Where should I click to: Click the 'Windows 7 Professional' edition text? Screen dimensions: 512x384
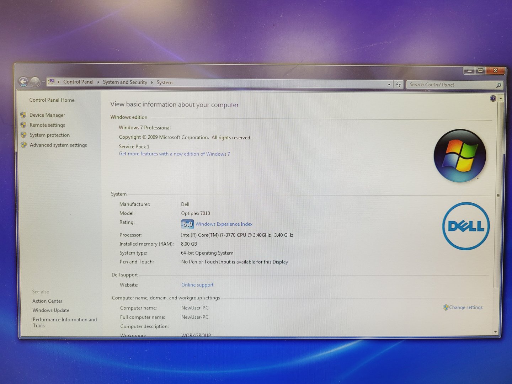(145, 128)
